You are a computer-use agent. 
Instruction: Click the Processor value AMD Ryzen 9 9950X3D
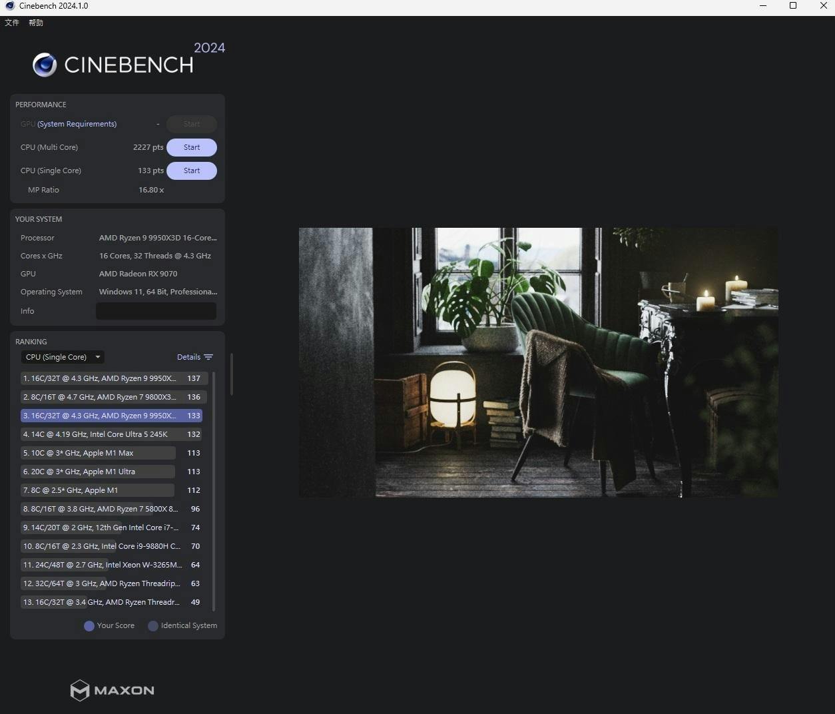pyautogui.click(x=158, y=238)
